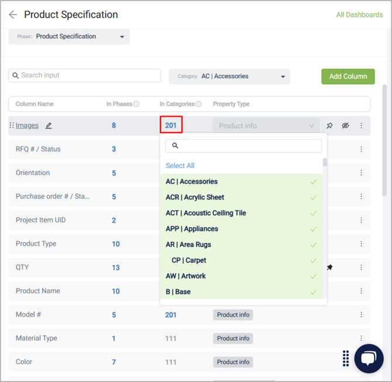The height and width of the screenshot is (382, 392).
Task: Uncheck the CP | Carpet category
Action: (241, 261)
